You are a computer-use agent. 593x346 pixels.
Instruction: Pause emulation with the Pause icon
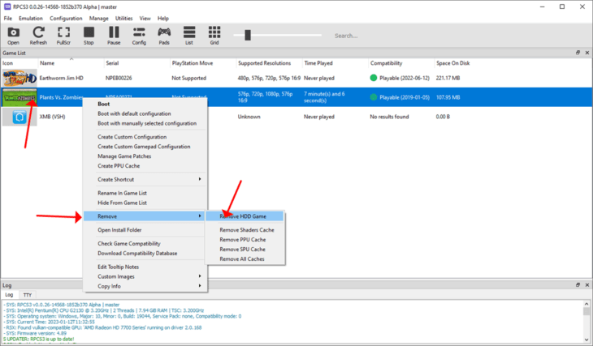[x=114, y=36]
